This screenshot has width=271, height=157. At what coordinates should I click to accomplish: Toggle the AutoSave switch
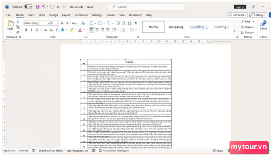click(x=28, y=7)
